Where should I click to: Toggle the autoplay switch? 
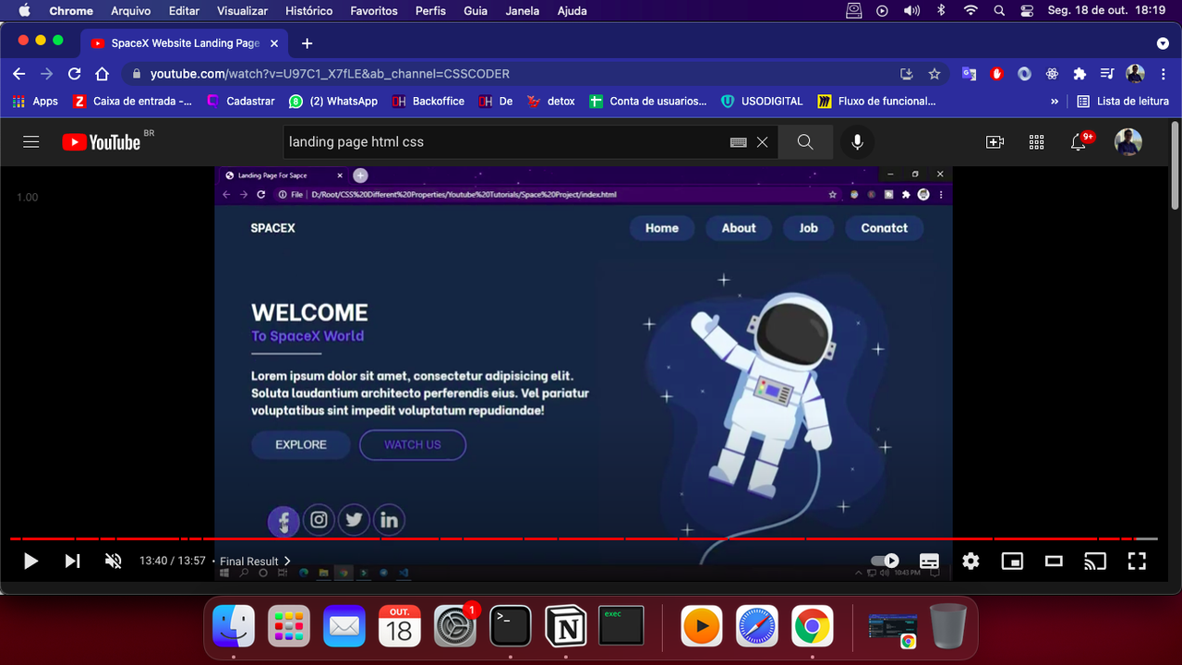[885, 561]
